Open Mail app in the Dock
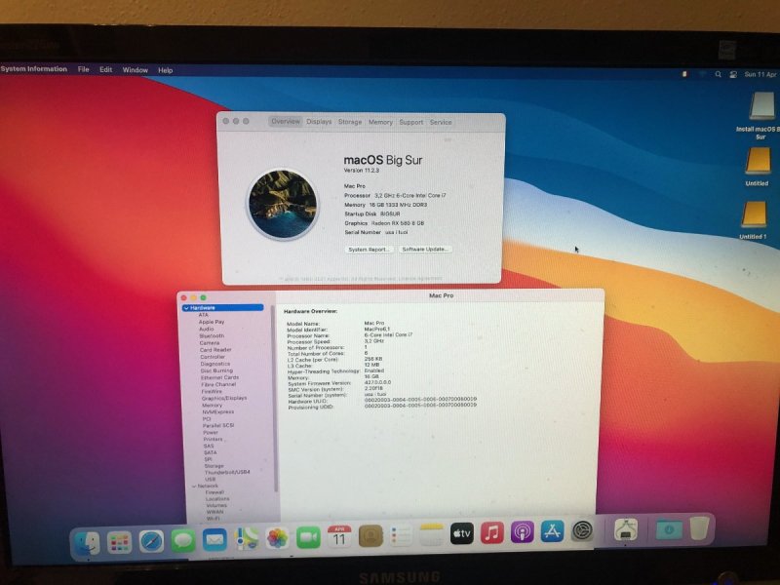Screen dimensions: 780x585 click(x=214, y=540)
